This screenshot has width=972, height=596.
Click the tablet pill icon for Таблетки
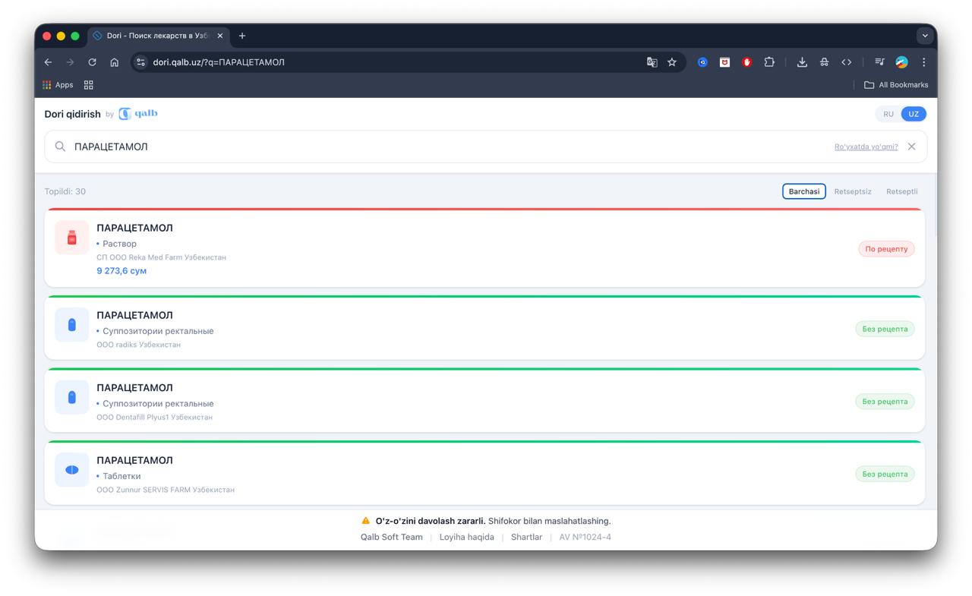pos(72,470)
